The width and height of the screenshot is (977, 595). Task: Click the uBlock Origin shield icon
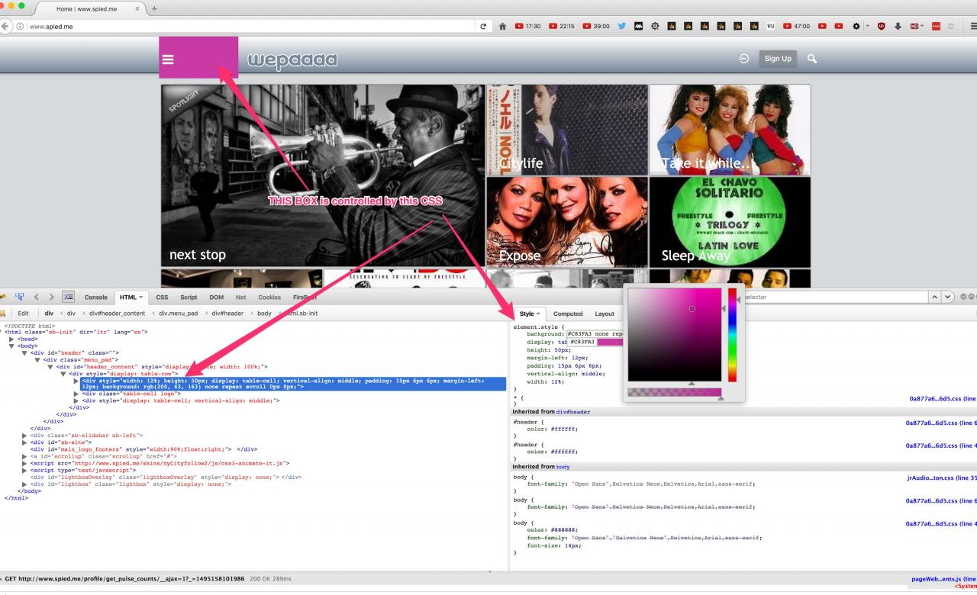click(x=881, y=26)
